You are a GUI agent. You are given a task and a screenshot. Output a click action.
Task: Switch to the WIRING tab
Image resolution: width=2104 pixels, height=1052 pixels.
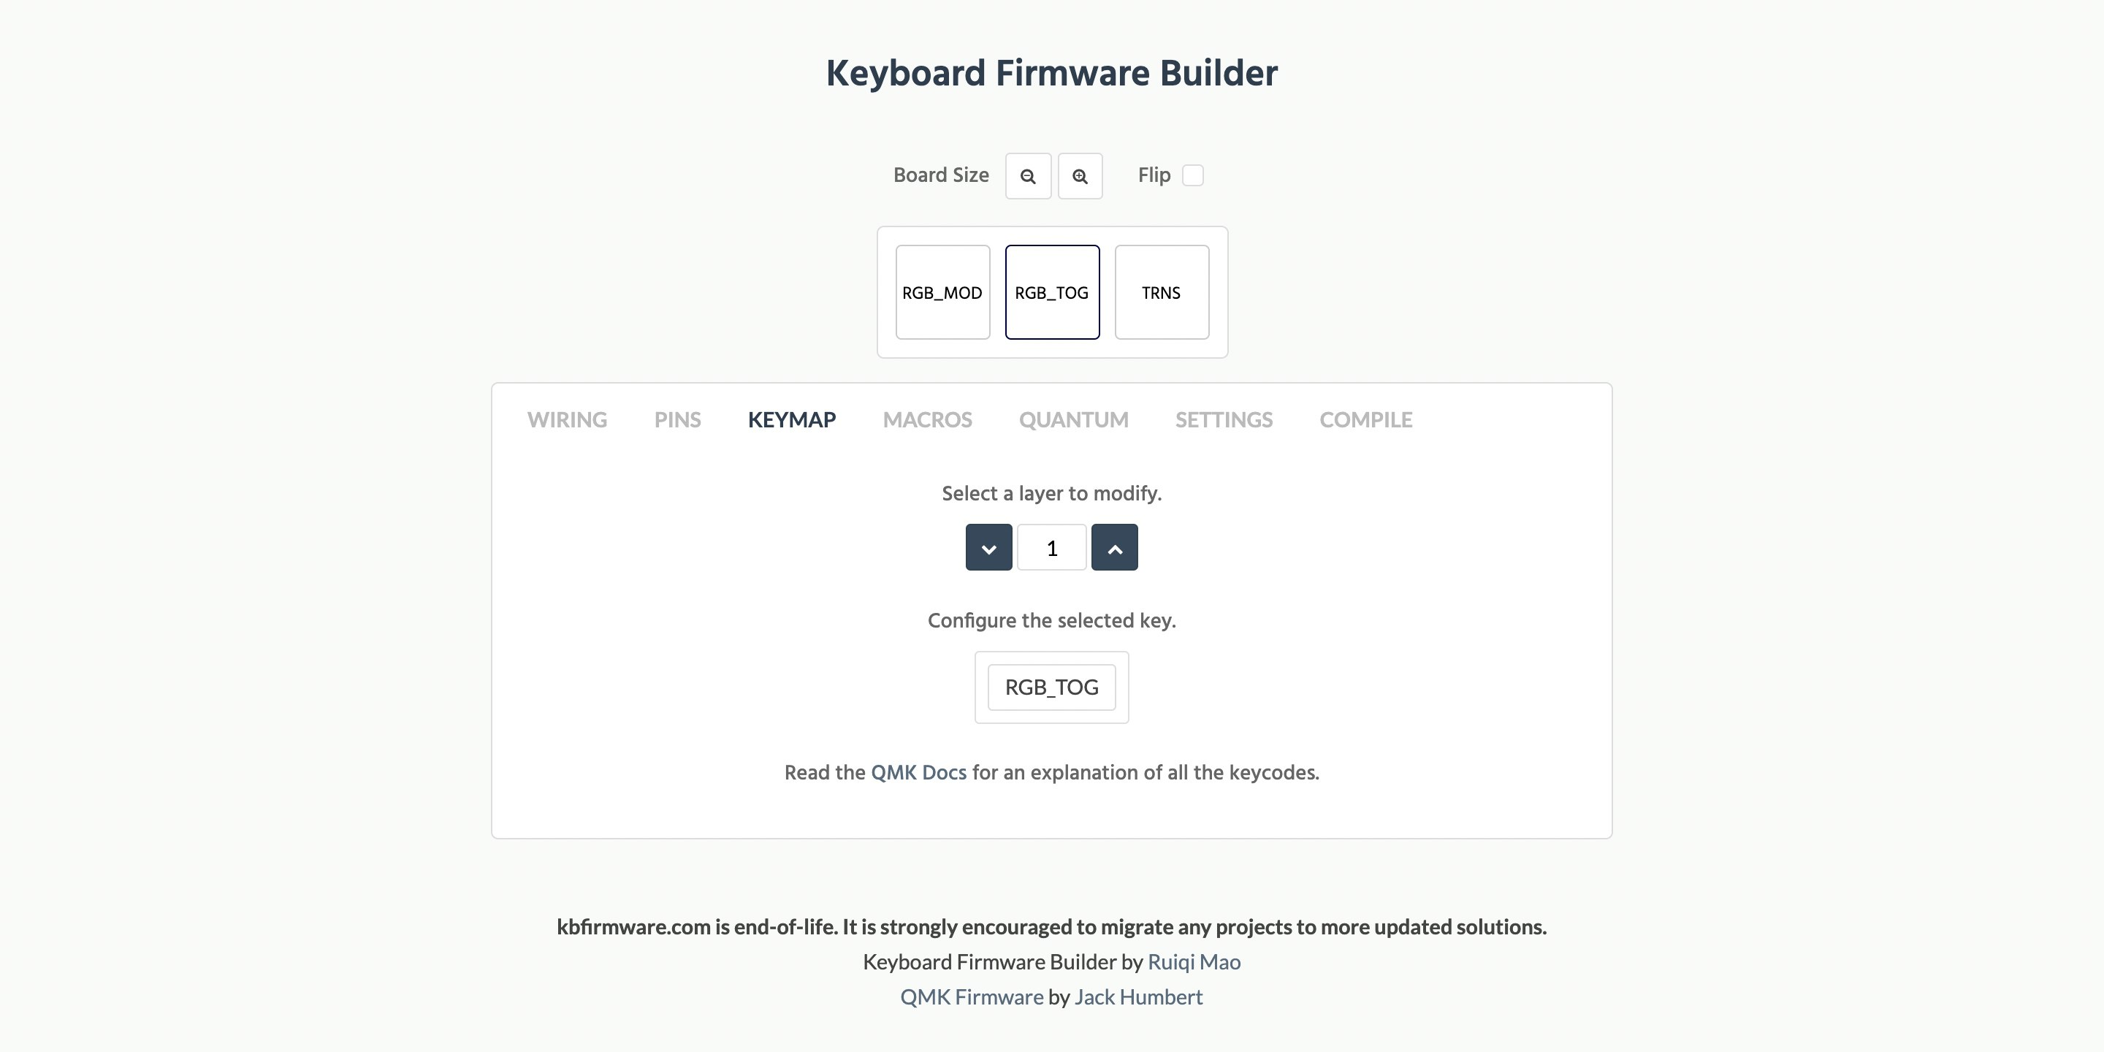point(567,419)
